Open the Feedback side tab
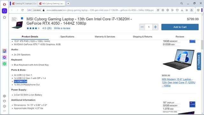This screenshot has width=204, height=115. 199,61
